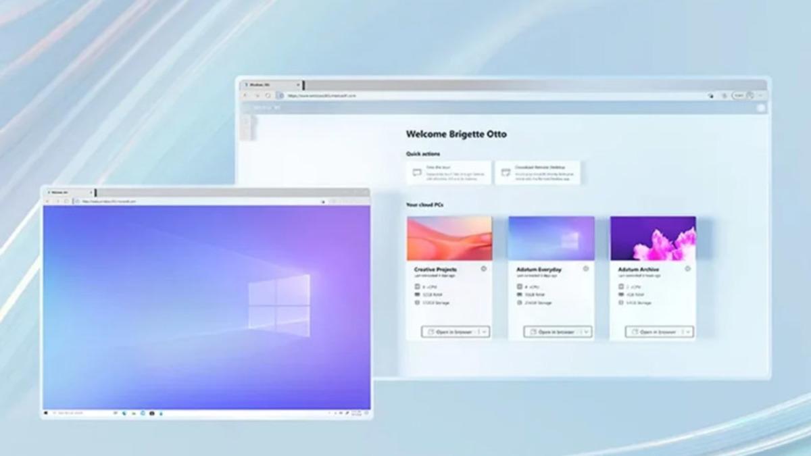Expand the dropdown arrow beside Adatum Archive Open in browser
Screen dimensions: 811x456
[x=687, y=332]
